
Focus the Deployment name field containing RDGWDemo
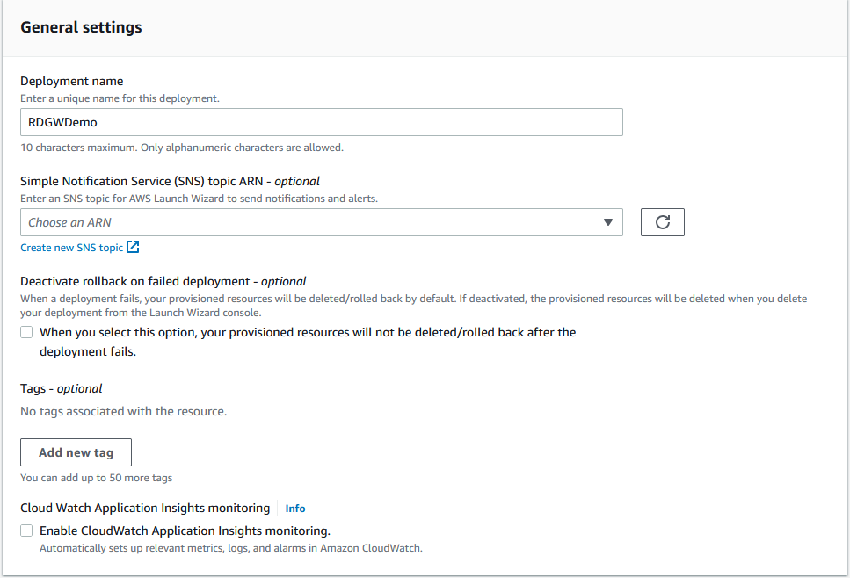coord(321,122)
